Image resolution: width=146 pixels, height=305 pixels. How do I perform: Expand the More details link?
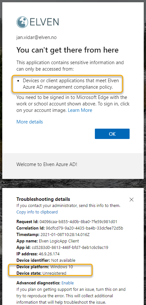(x=30, y=122)
